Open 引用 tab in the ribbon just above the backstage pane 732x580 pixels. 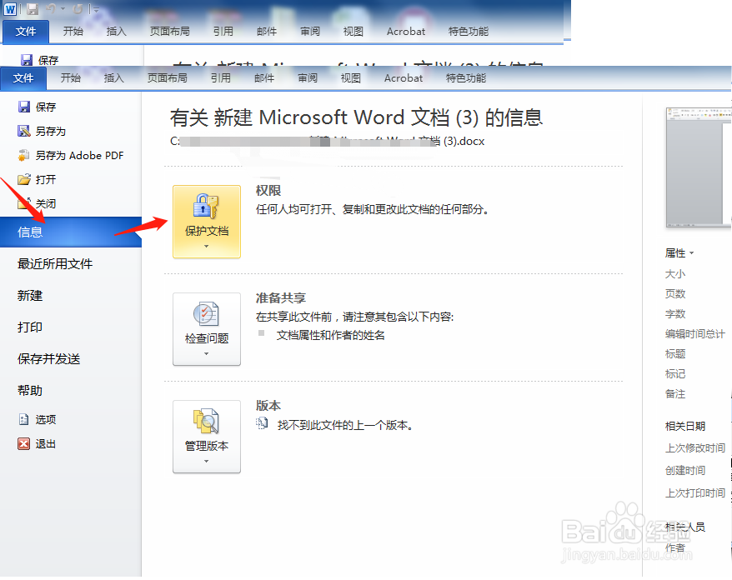point(220,78)
